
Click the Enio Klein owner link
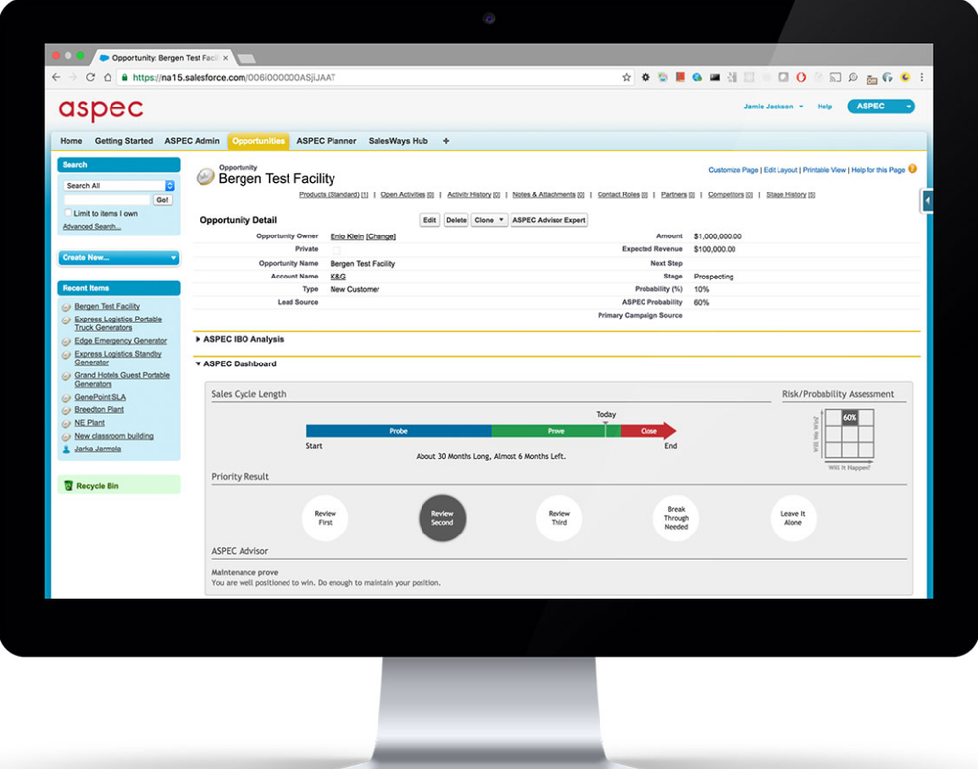coord(347,236)
